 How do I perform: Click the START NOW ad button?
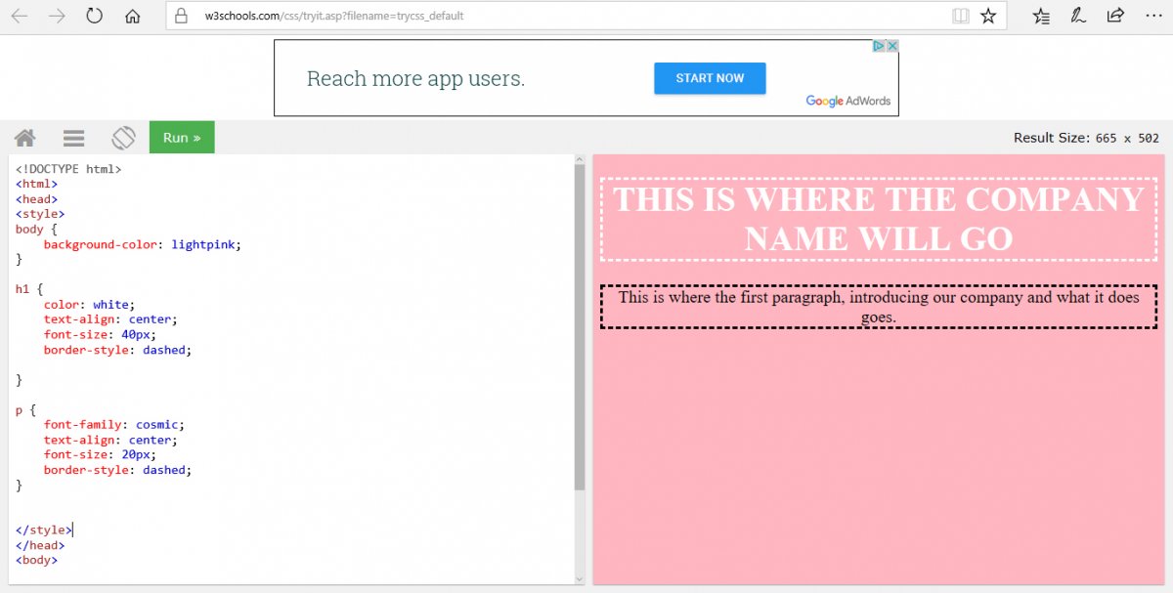click(x=710, y=78)
